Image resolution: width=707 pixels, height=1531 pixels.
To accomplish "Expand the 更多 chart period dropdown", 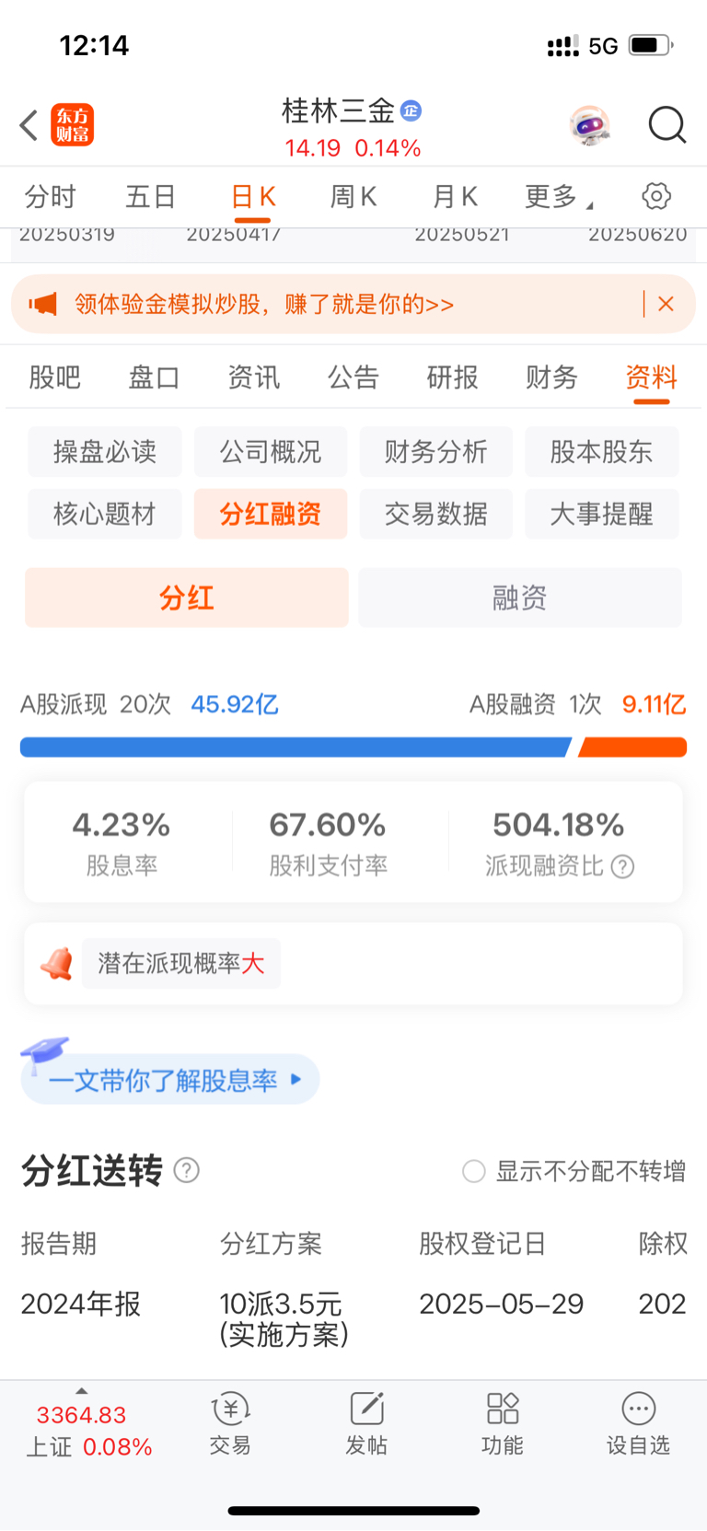I will [x=560, y=196].
